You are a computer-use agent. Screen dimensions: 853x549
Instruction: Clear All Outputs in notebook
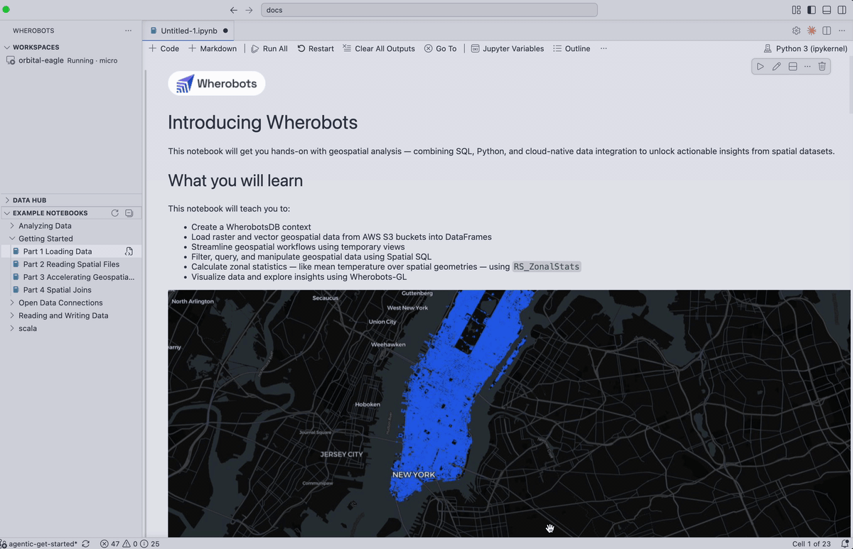point(379,48)
